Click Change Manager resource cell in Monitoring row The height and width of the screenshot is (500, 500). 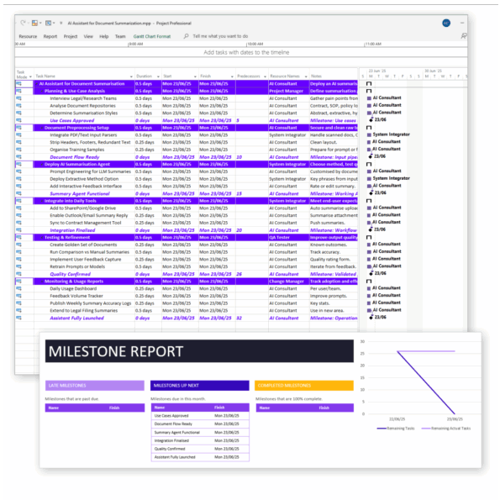[x=289, y=282]
